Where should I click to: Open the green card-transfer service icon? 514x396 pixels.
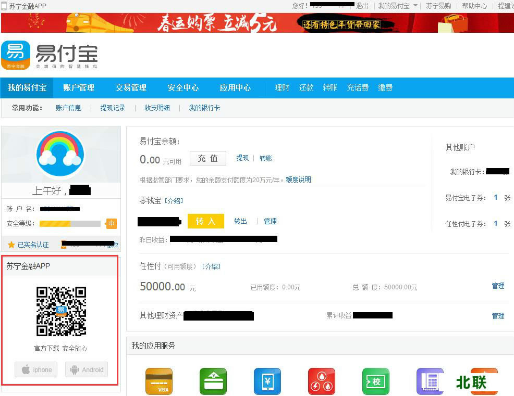coord(213,381)
